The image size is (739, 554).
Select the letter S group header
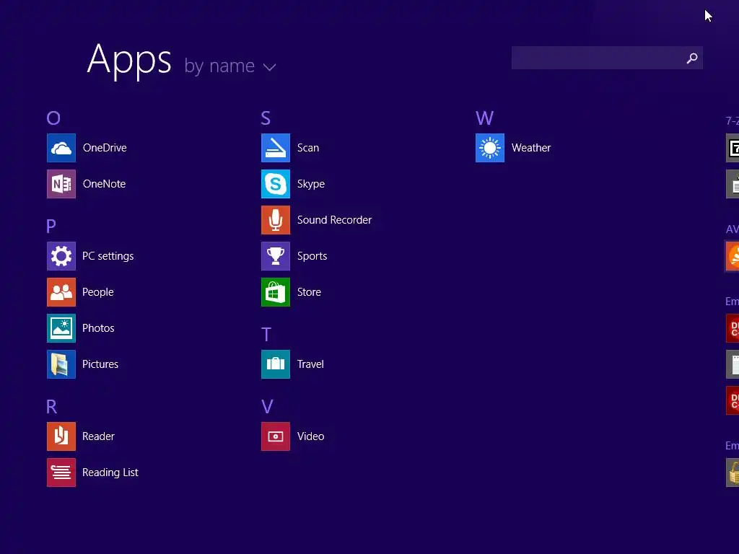point(266,118)
